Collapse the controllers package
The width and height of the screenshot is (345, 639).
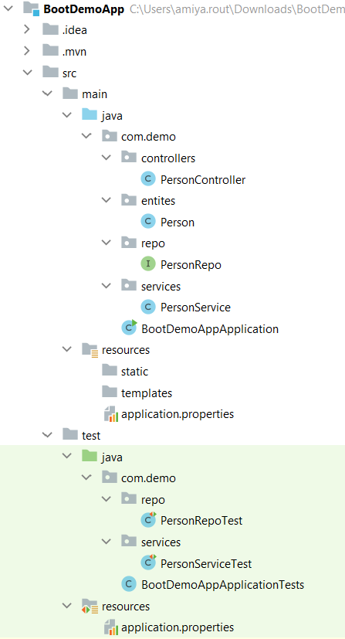107,158
